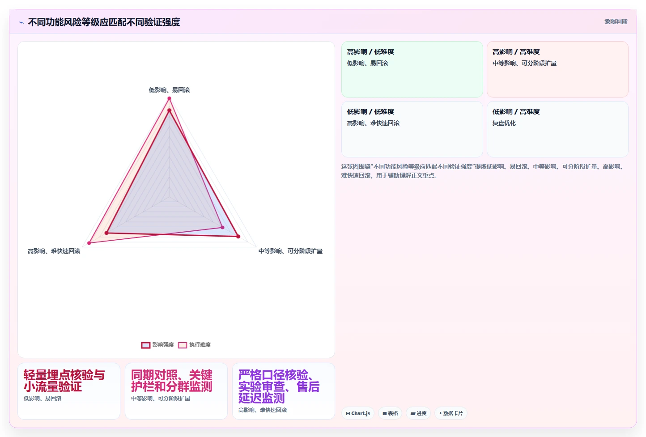Click the 进度 tag label

pos(421,413)
